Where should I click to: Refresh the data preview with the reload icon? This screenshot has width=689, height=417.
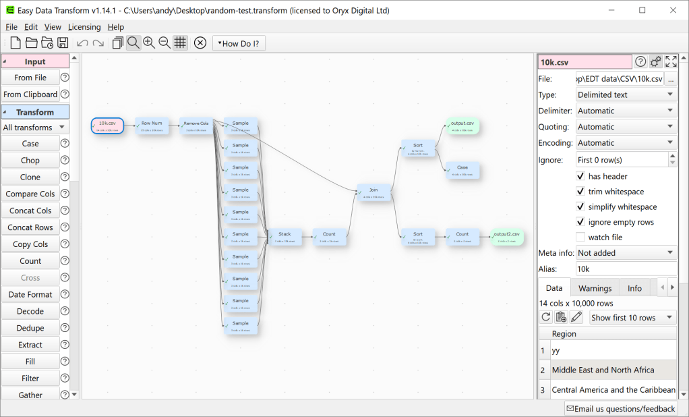click(545, 316)
